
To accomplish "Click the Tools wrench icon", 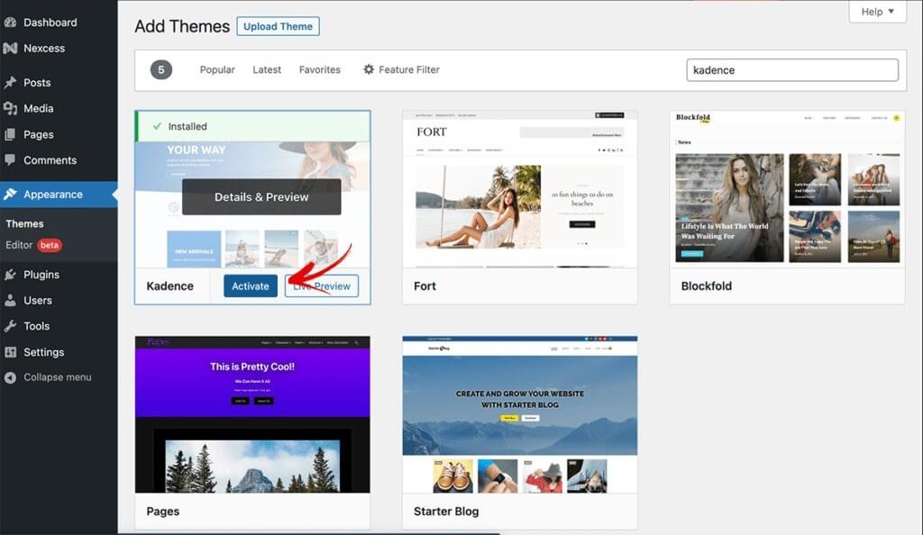I will point(10,326).
